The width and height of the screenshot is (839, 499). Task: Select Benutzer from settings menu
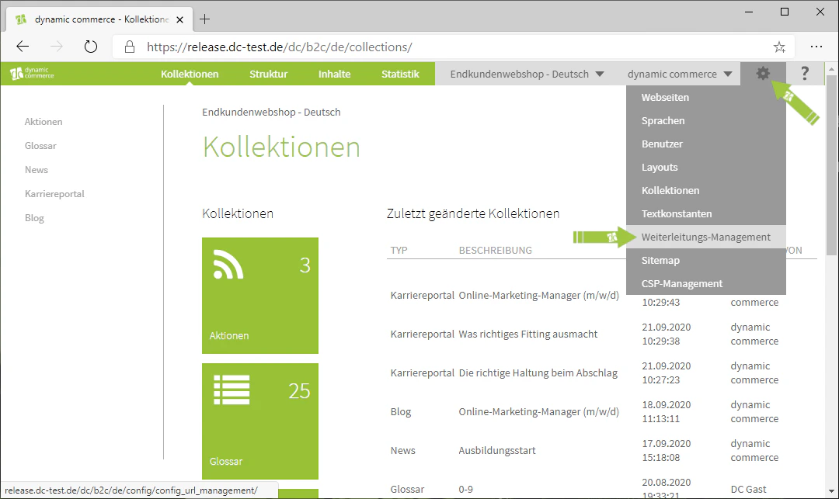point(705,144)
